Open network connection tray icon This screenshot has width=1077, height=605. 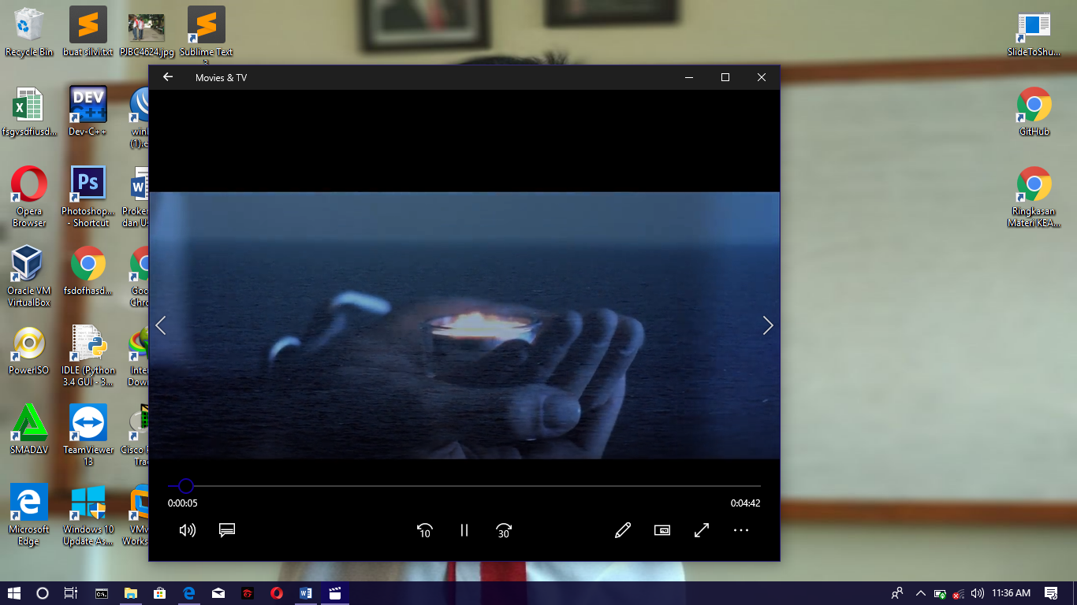[x=959, y=593]
